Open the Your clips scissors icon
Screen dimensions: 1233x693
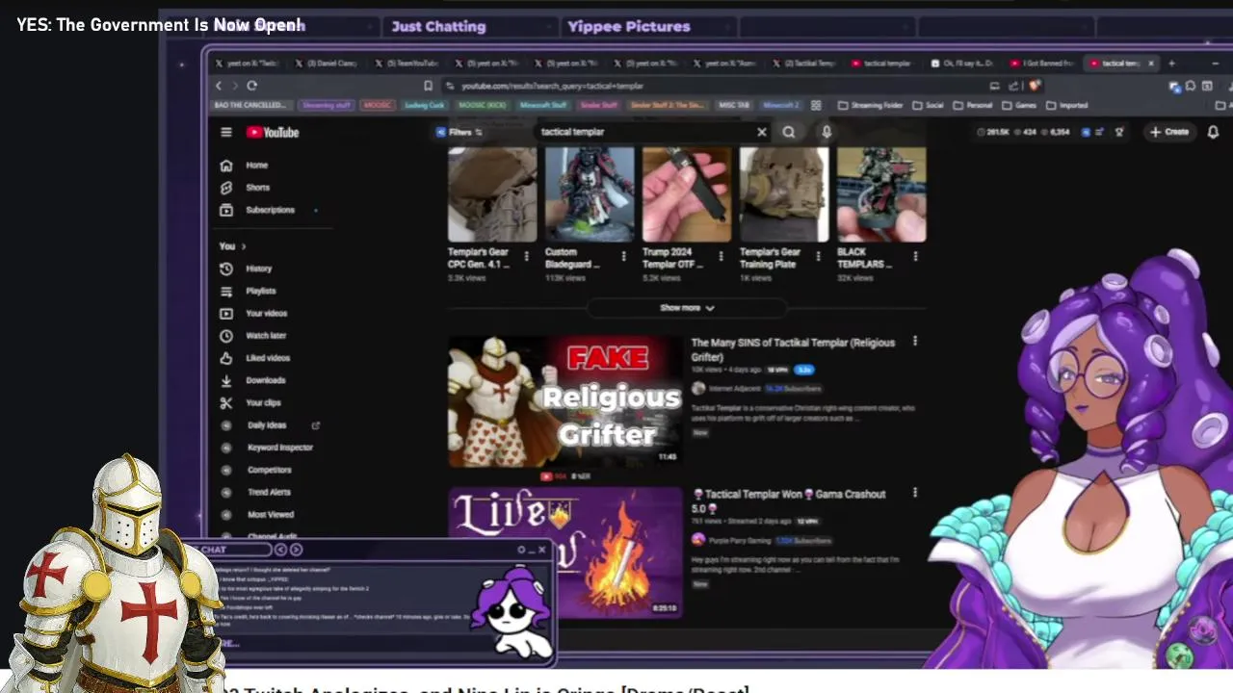pos(226,403)
